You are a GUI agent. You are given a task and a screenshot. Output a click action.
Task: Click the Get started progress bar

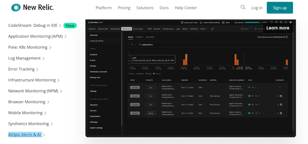(253, 23)
